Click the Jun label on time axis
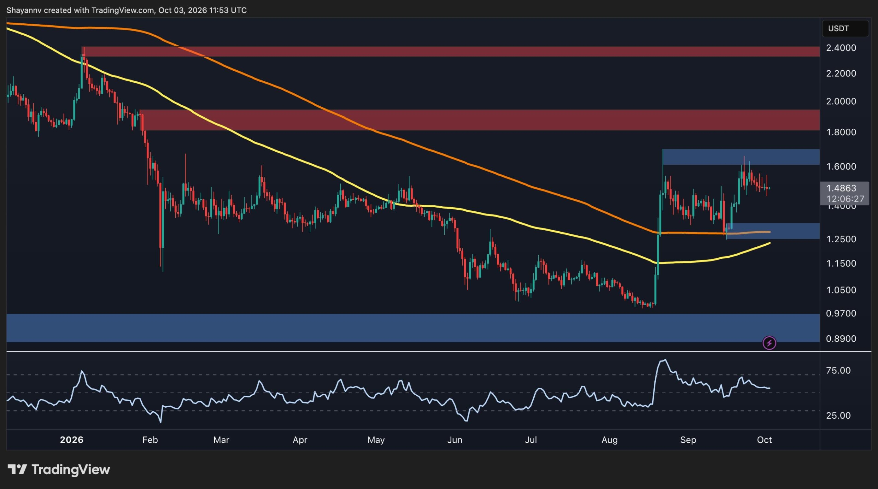The height and width of the screenshot is (489, 878). coord(455,440)
